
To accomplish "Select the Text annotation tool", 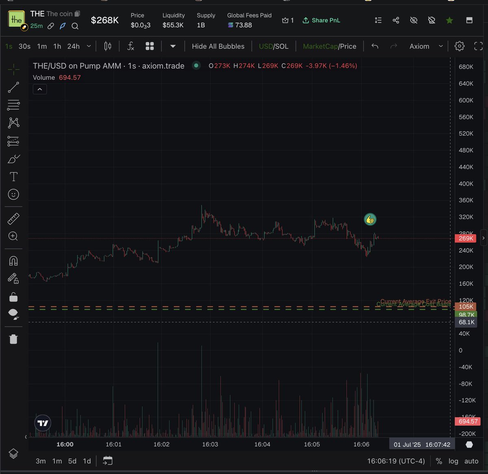I will tap(13, 176).
